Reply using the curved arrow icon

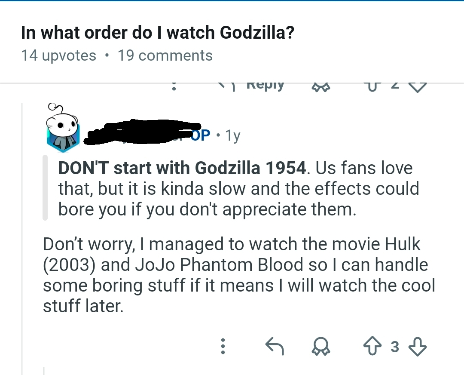coord(274,346)
